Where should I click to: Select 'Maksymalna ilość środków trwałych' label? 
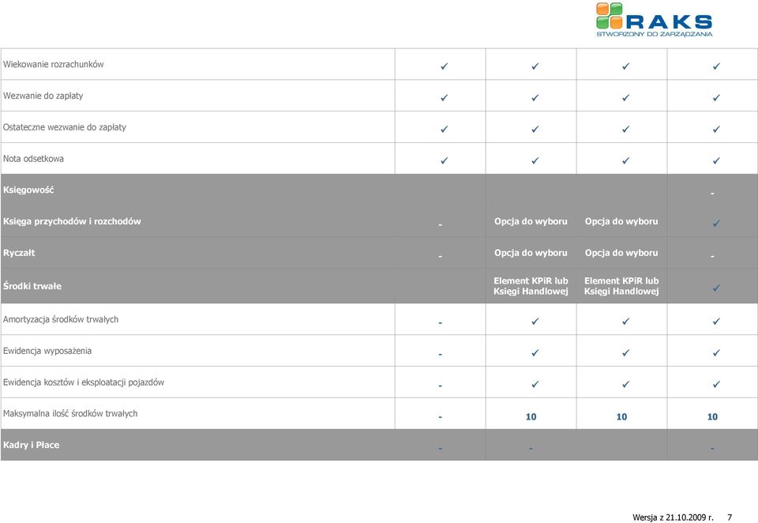coord(70,414)
